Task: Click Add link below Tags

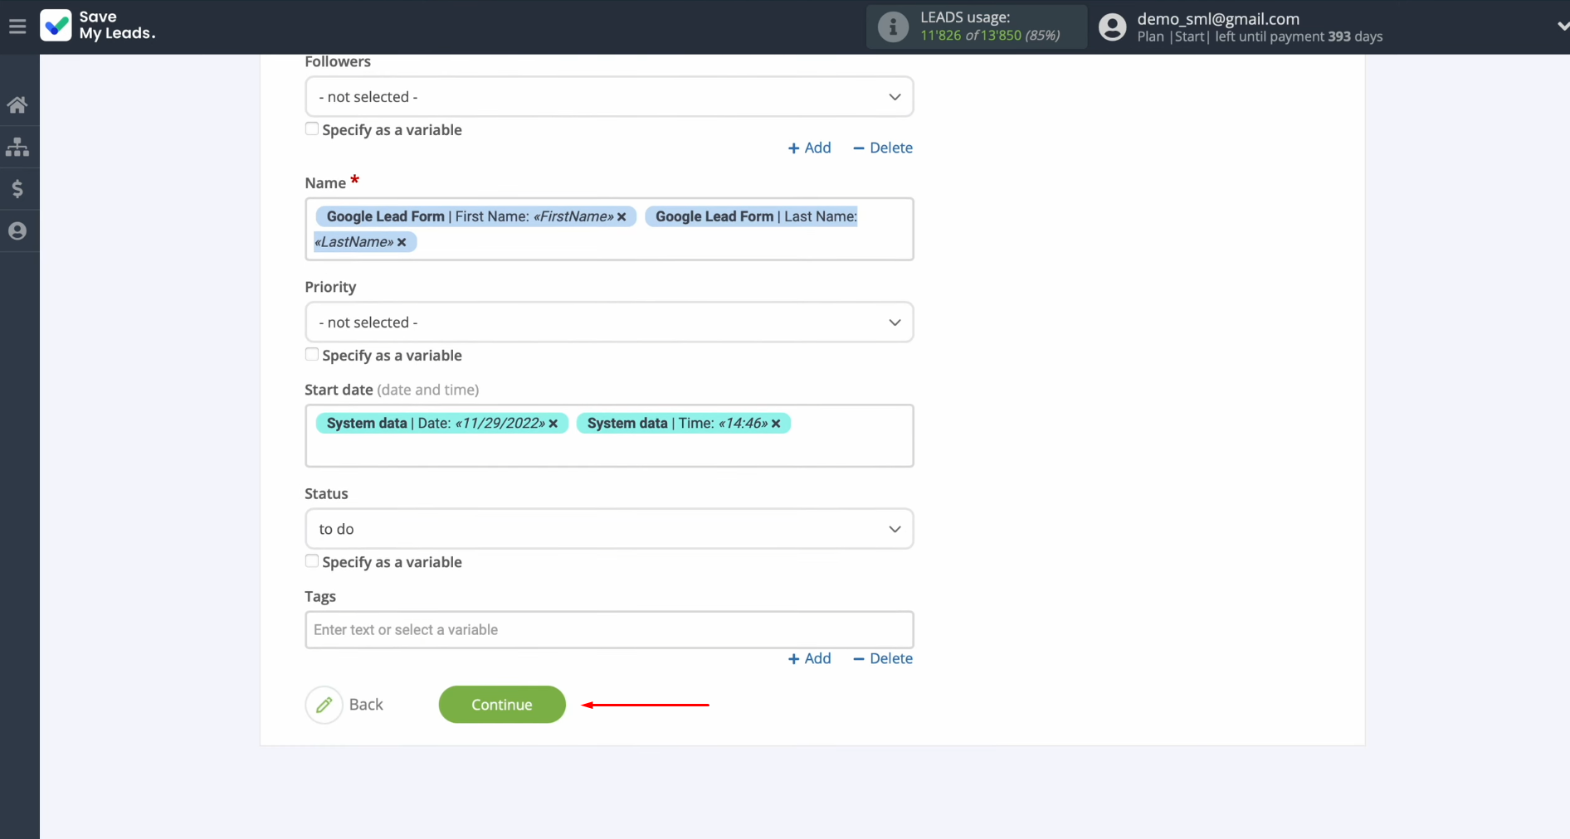Action: (809, 658)
